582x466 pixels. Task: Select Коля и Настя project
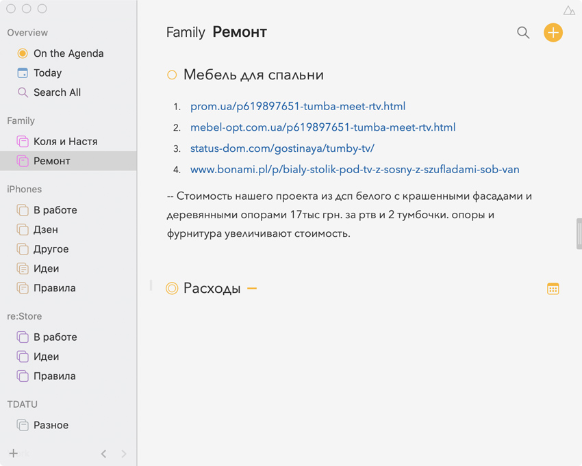click(x=65, y=141)
